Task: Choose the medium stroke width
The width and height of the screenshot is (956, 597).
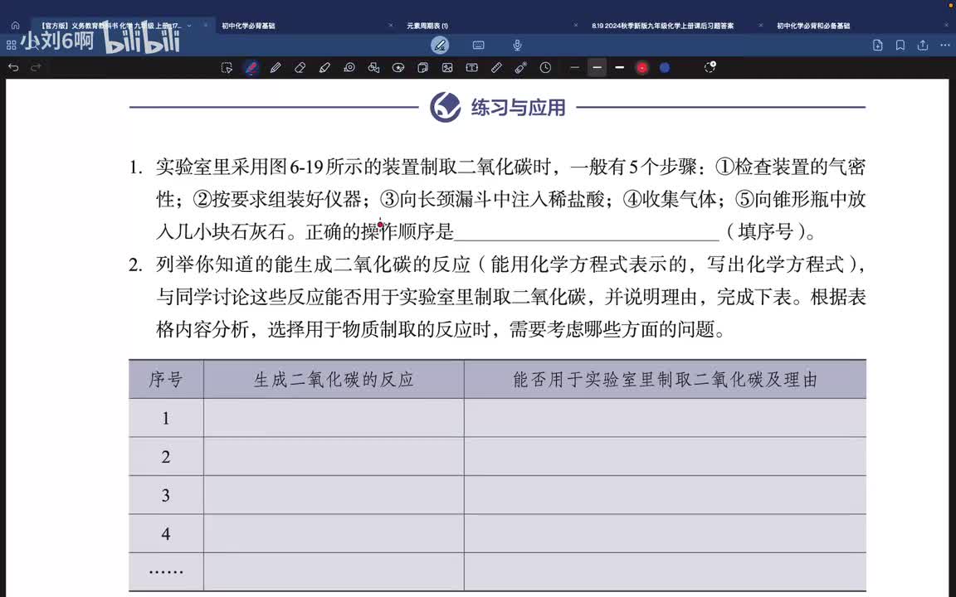Action: pos(597,68)
